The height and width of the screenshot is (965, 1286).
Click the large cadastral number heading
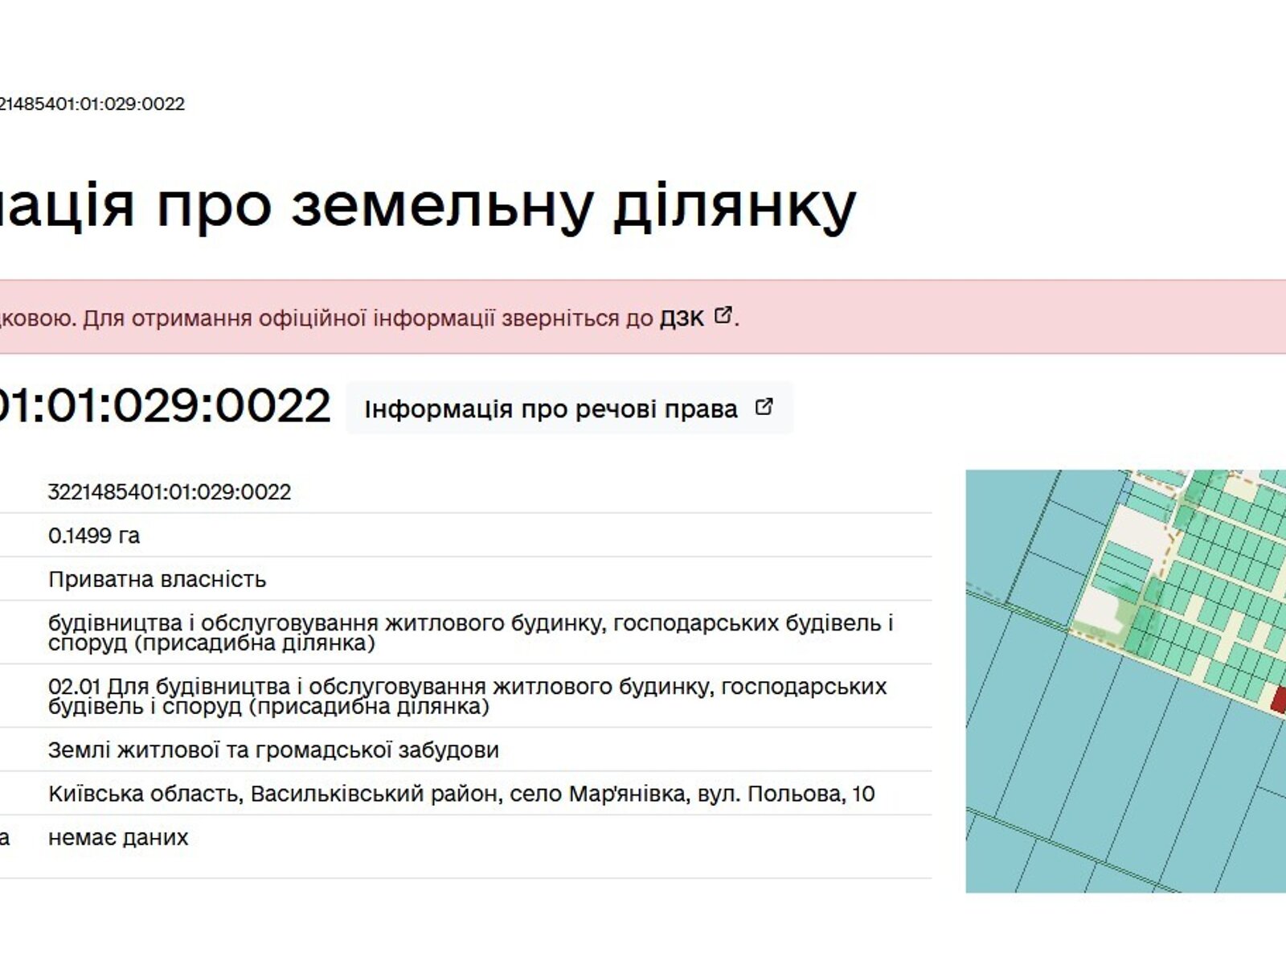tap(163, 404)
